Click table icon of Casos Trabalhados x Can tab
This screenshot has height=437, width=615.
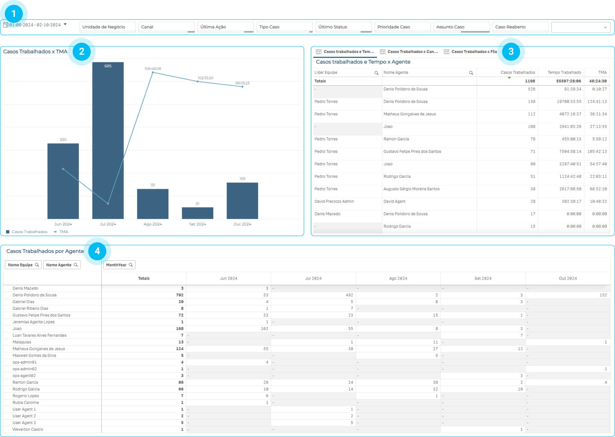pyautogui.click(x=383, y=52)
